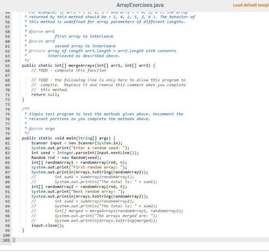Click the 'Random rnd = new Random(seed);' line
The height and width of the screenshot is (252, 269).
(x=66, y=158)
